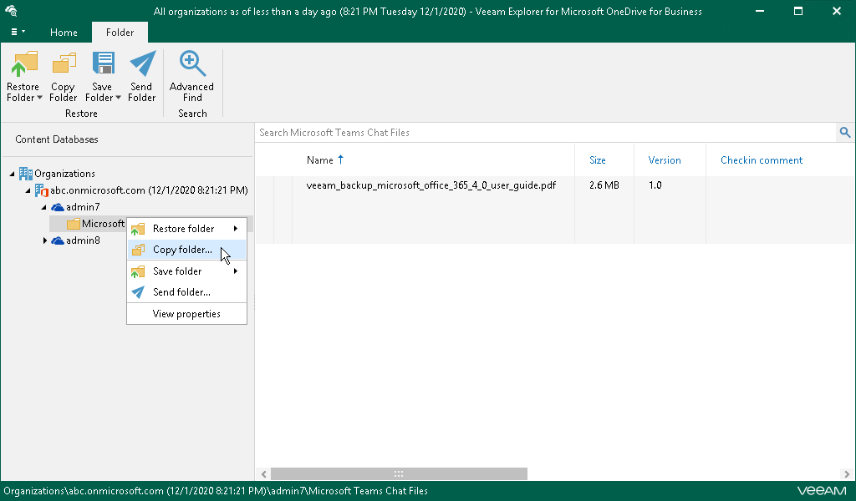
Task: Expand Save folder submenu arrow
Action: (x=235, y=271)
